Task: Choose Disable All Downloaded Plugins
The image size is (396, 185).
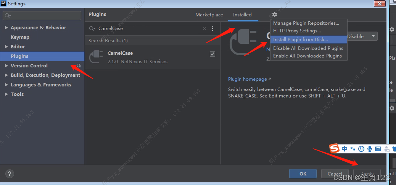Action: pyautogui.click(x=309, y=48)
